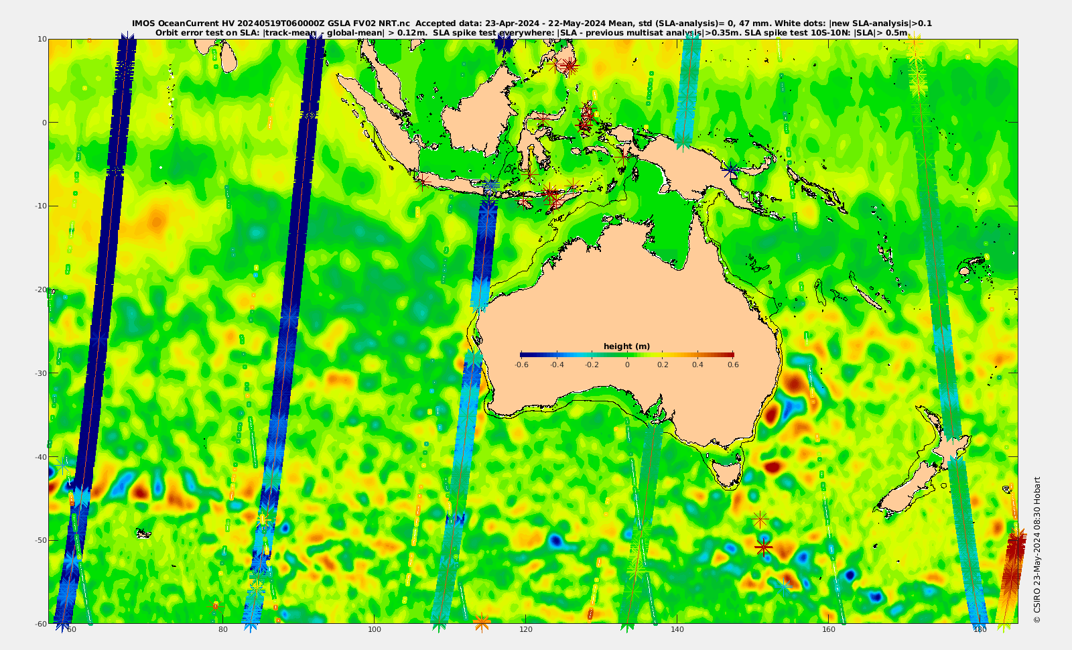Viewport: 1072px width, 650px height.
Task: Click longitude axis label 60
Action: pyautogui.click(x=72, y=630)
